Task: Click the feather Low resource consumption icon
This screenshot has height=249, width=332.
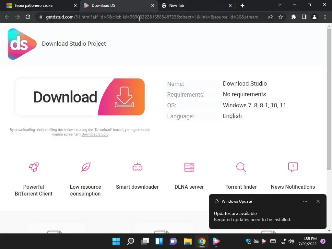Action: 86,167
